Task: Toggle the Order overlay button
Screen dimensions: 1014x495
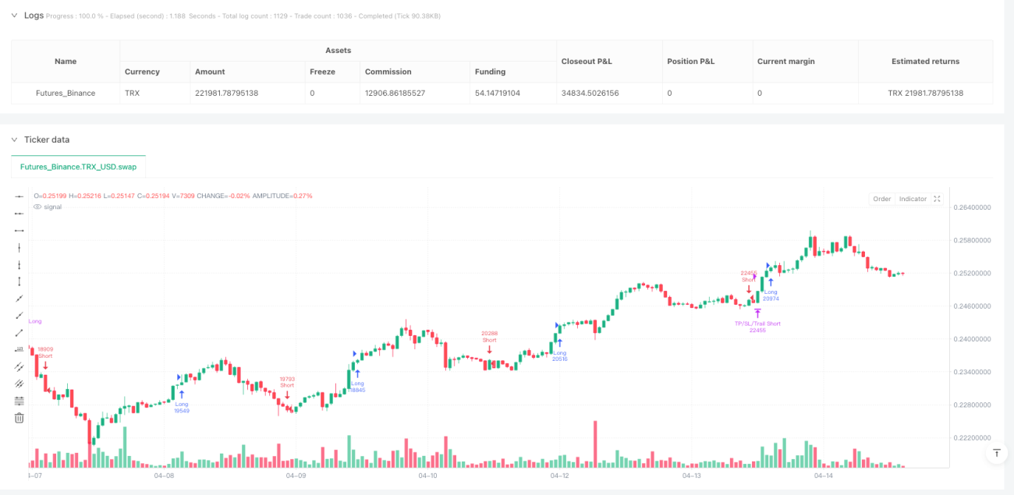Action: click(881, 199)
